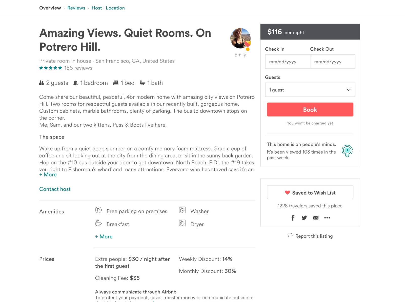
Task: Open the Contact host link
Action: [x=55, y=189]
